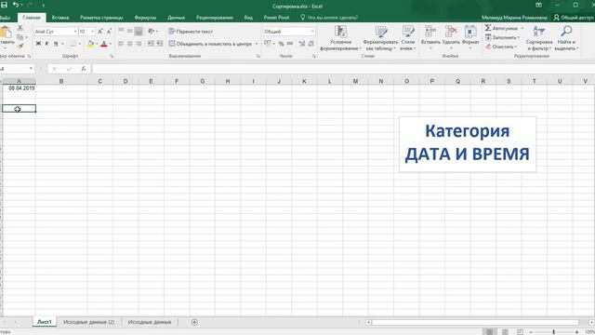Click Find and Select magnifier (Найти и выделить)

pos(566,38)
